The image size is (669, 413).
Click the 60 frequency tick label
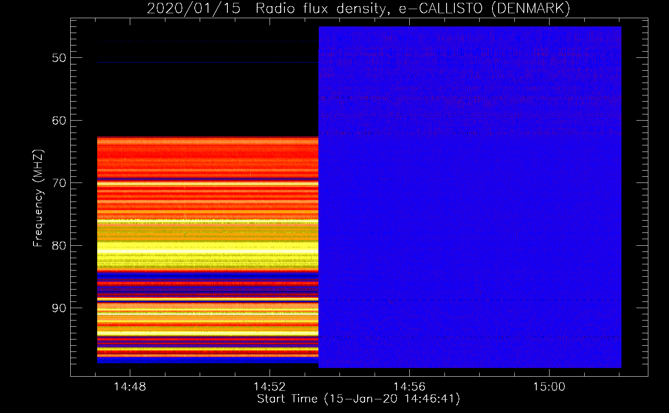[x=59, y=121]
